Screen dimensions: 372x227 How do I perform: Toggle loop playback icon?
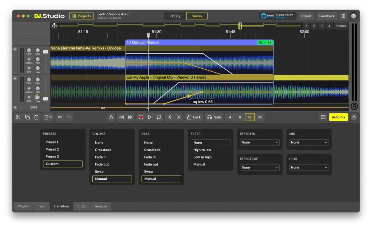click(159, 117)
